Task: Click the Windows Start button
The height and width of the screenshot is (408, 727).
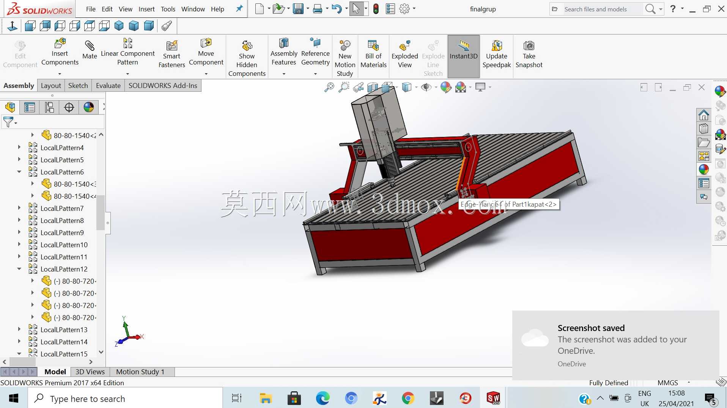Action: (14, 399)
